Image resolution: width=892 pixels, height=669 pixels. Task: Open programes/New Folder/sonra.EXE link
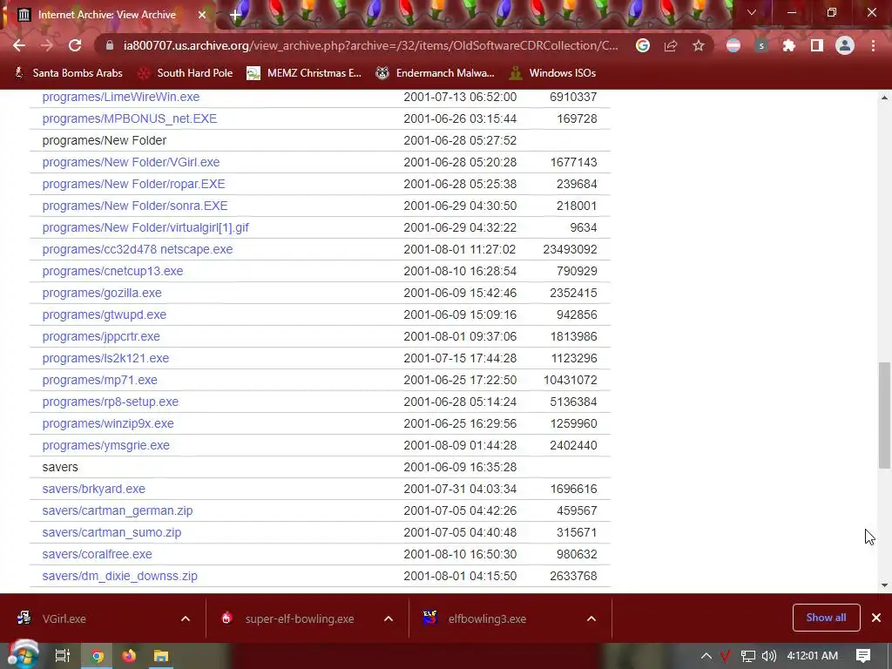135,206
